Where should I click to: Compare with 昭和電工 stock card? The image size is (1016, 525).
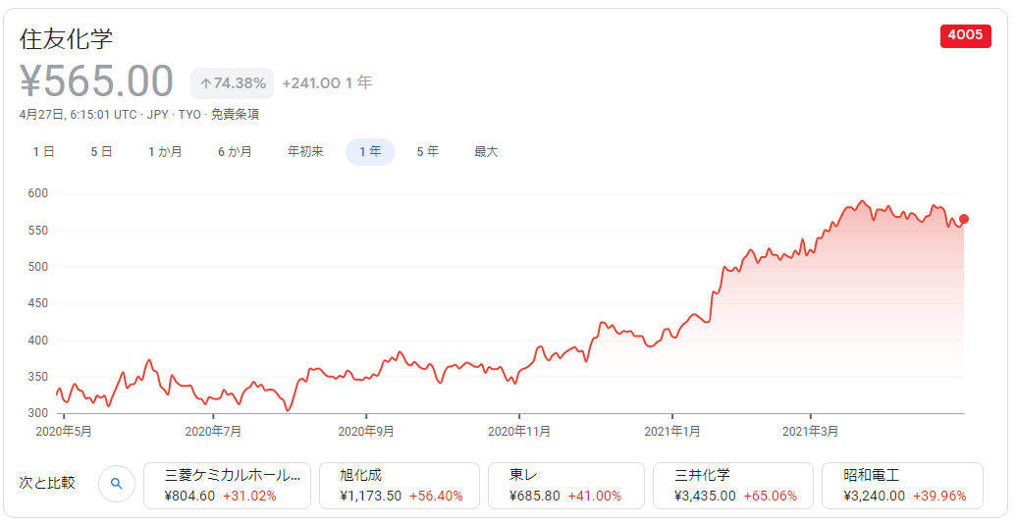[x=902, y=486]
